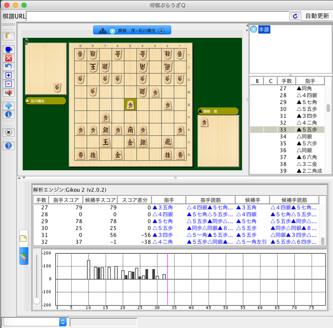Click the paste kifu clipboard icon
Screen dimensions: 333x328
point(9,36)
